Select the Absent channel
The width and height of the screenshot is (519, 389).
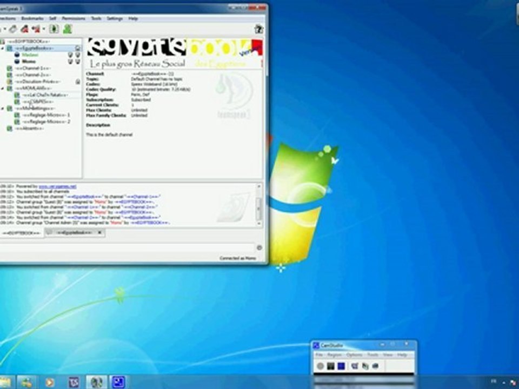tap(29, 129)
